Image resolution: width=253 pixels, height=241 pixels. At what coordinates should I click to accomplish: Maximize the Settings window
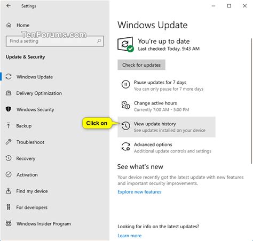click(229, 6)
